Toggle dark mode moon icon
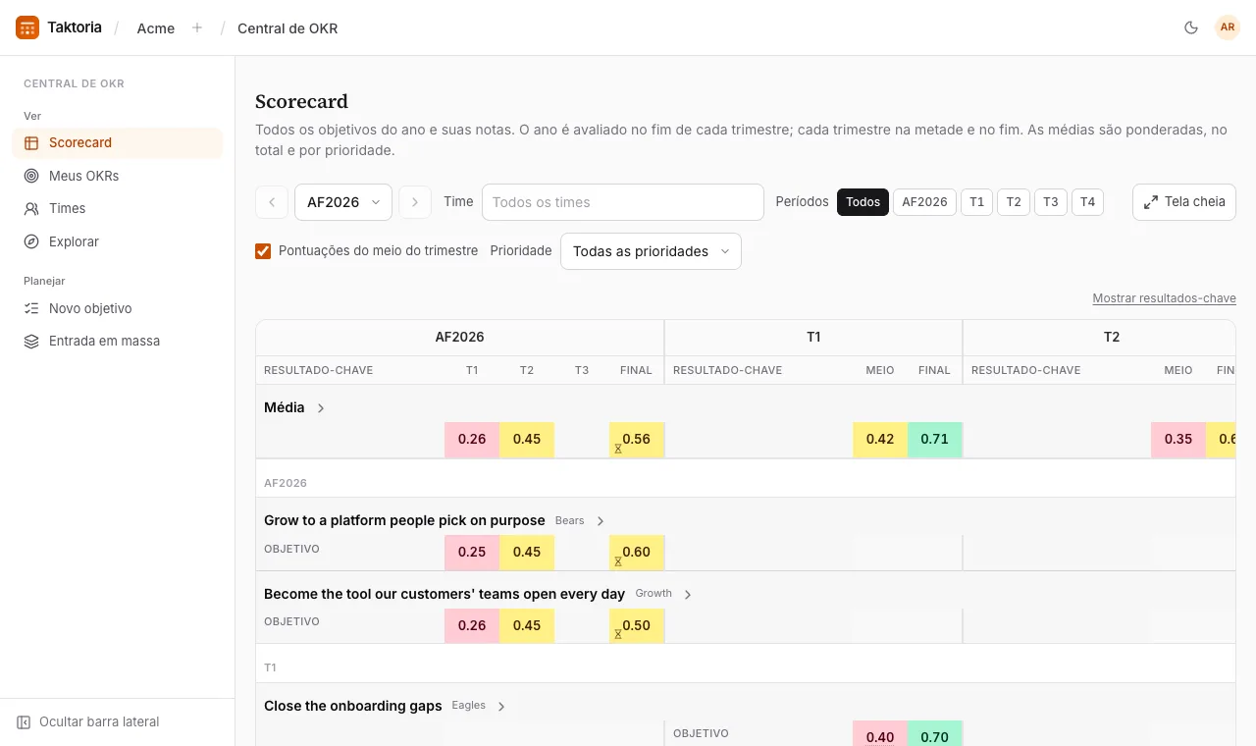 click(1191, 27)
